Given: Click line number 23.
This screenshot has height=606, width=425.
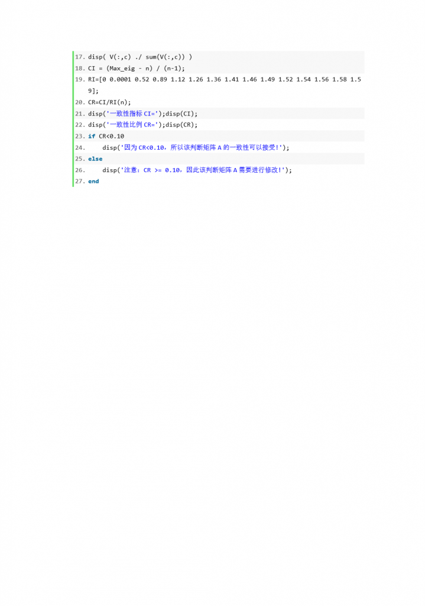Looking at the screenshot, I should (x=80, y=137).
